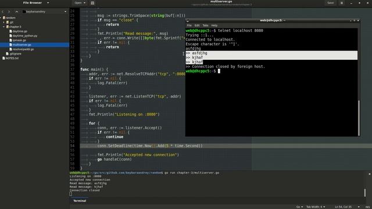Screen dimensions: 372x209
Task: Select the resolveipaddr.go file
Action: [x=23, y=49]
